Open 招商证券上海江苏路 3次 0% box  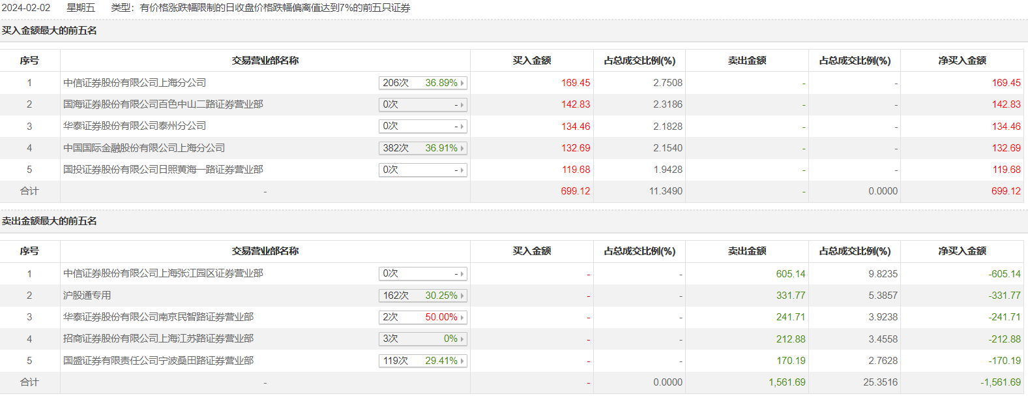point(422,339)
